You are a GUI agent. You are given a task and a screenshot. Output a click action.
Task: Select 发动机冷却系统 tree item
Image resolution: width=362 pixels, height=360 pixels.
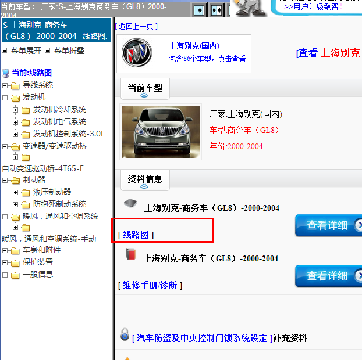(59, 109)
